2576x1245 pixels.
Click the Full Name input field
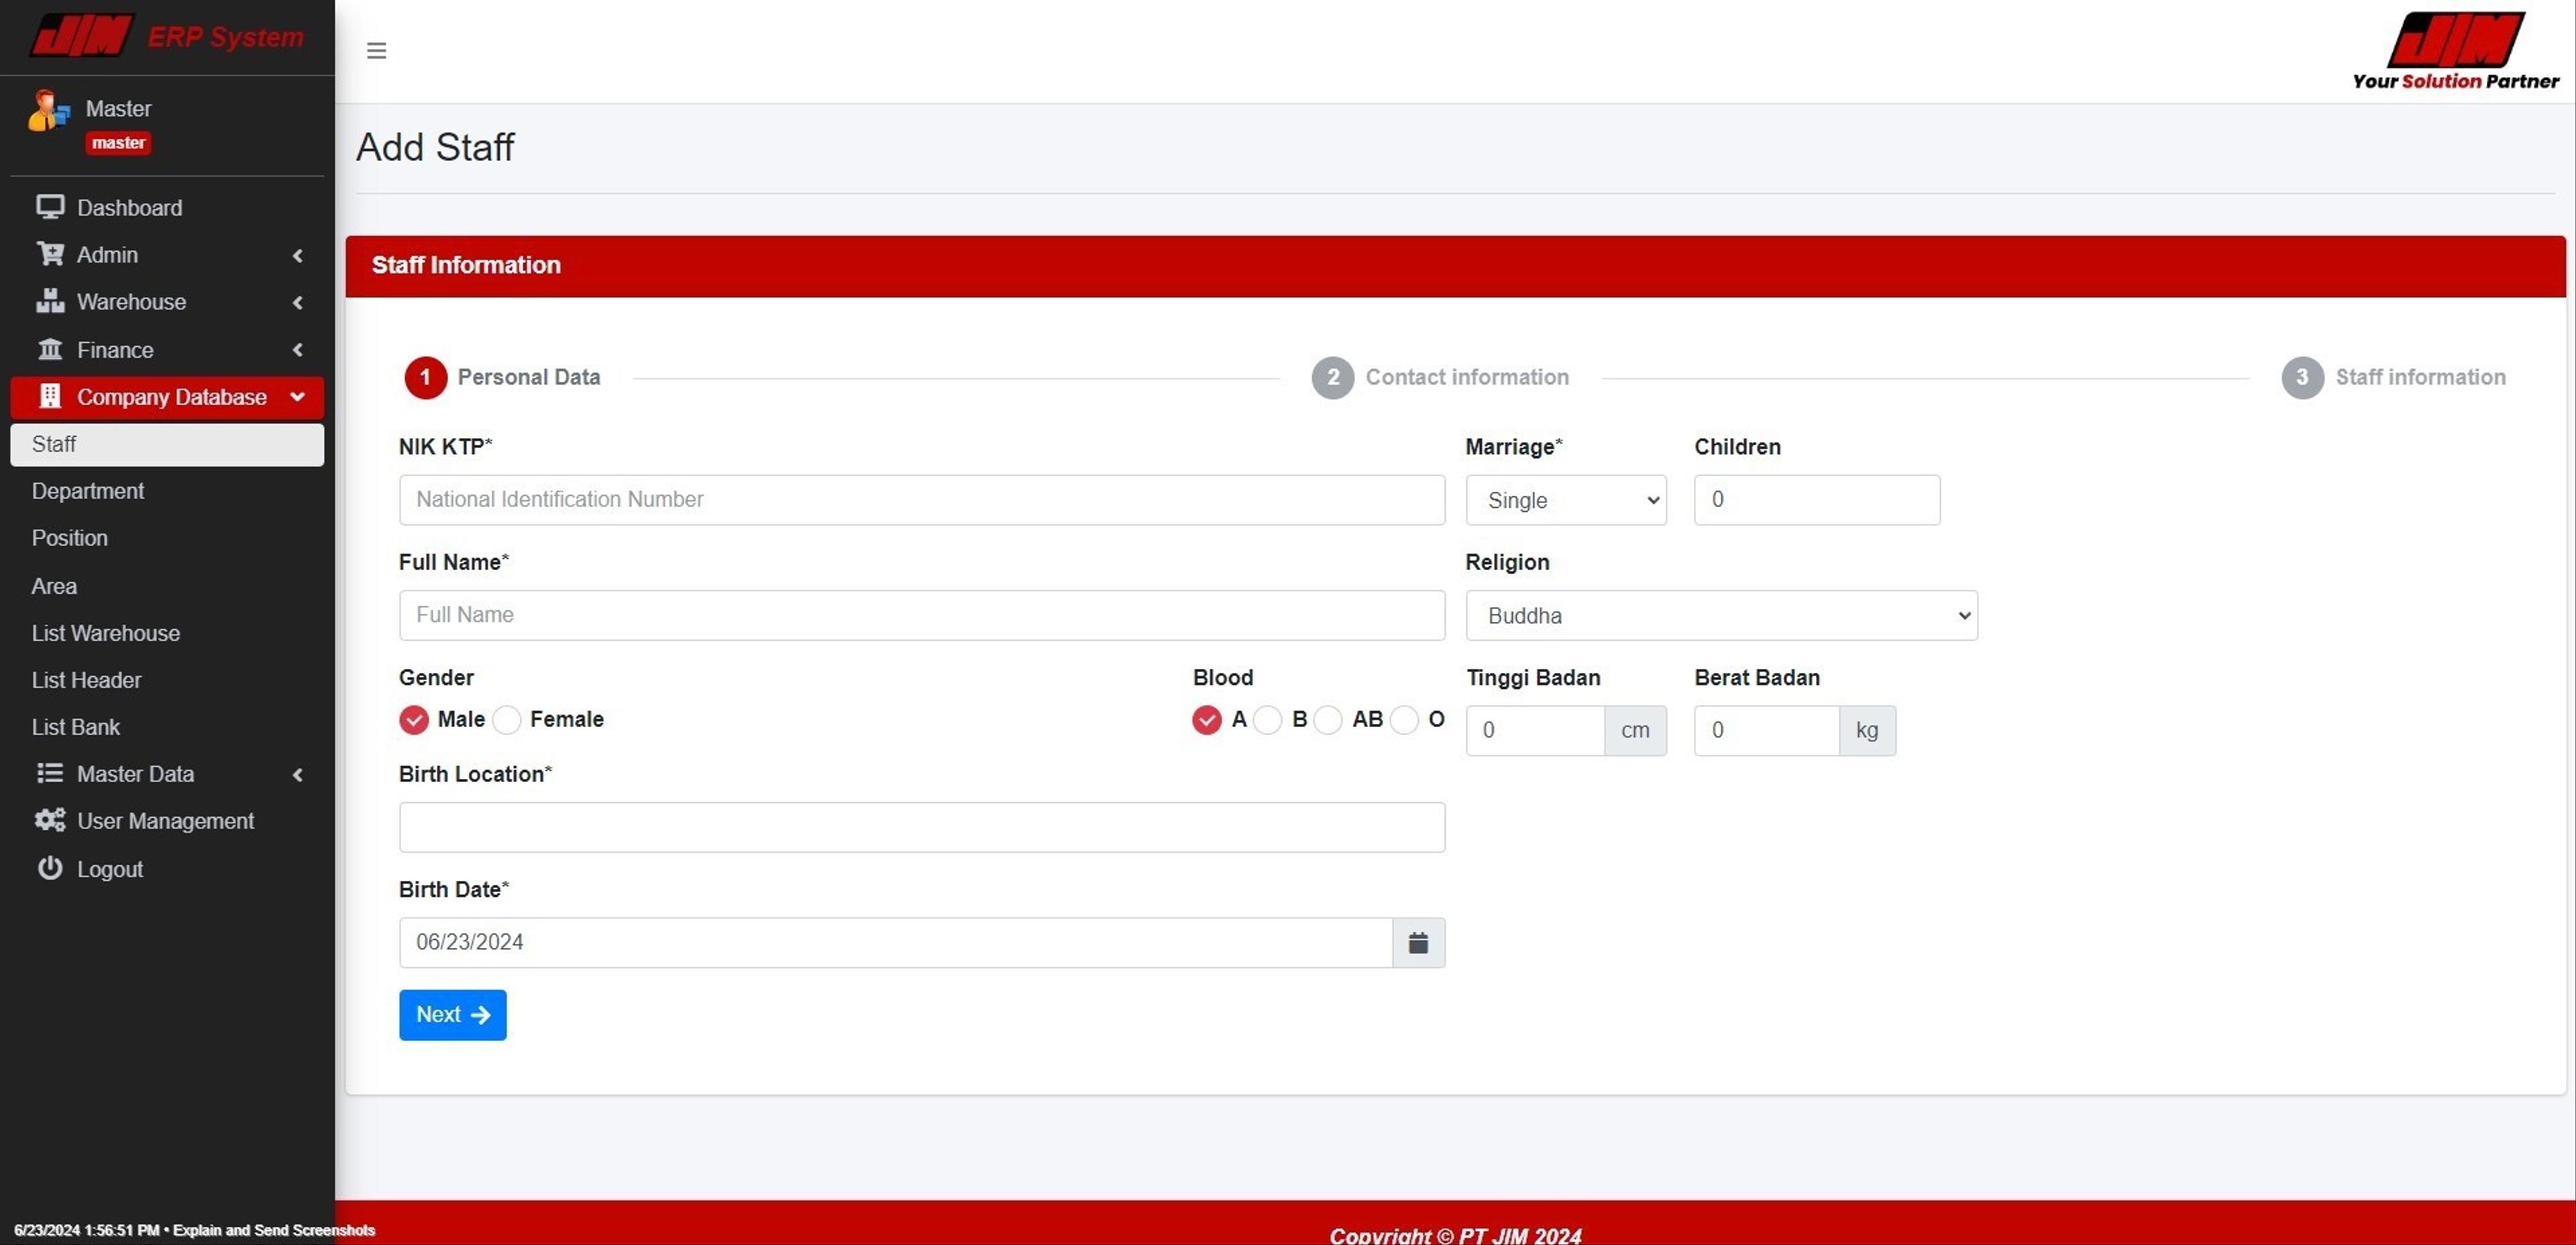pos(920,614)
